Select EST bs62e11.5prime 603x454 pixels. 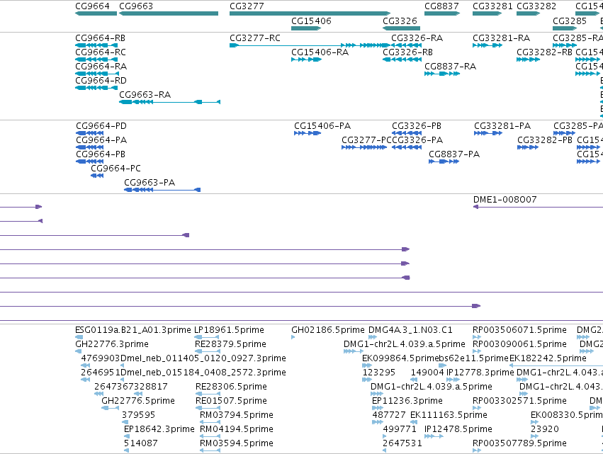coord(443,365)
